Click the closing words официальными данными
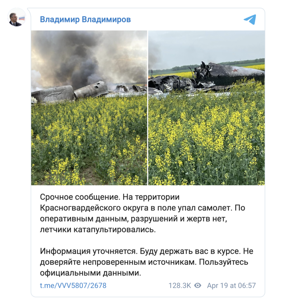Screen dimensions: 283x305 [x=90, y=273]
